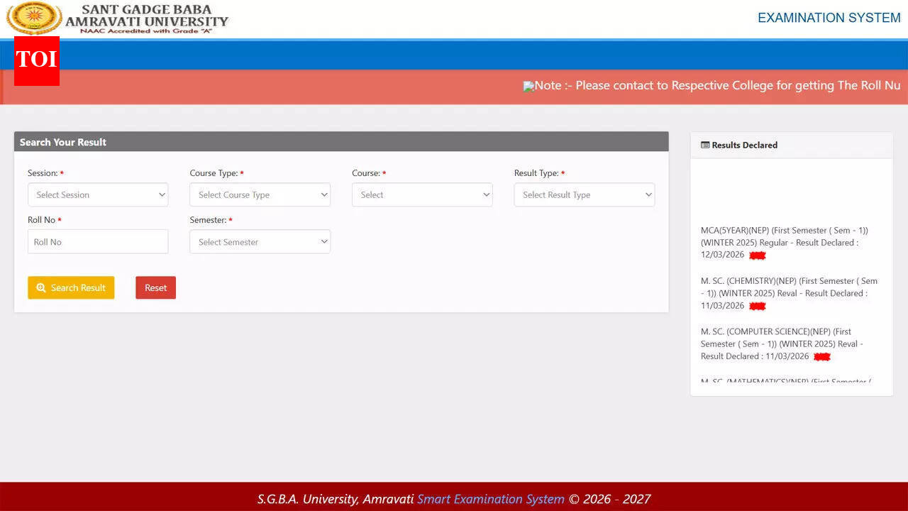
Task: Open the Select Session dropdown
Action: 98,194
